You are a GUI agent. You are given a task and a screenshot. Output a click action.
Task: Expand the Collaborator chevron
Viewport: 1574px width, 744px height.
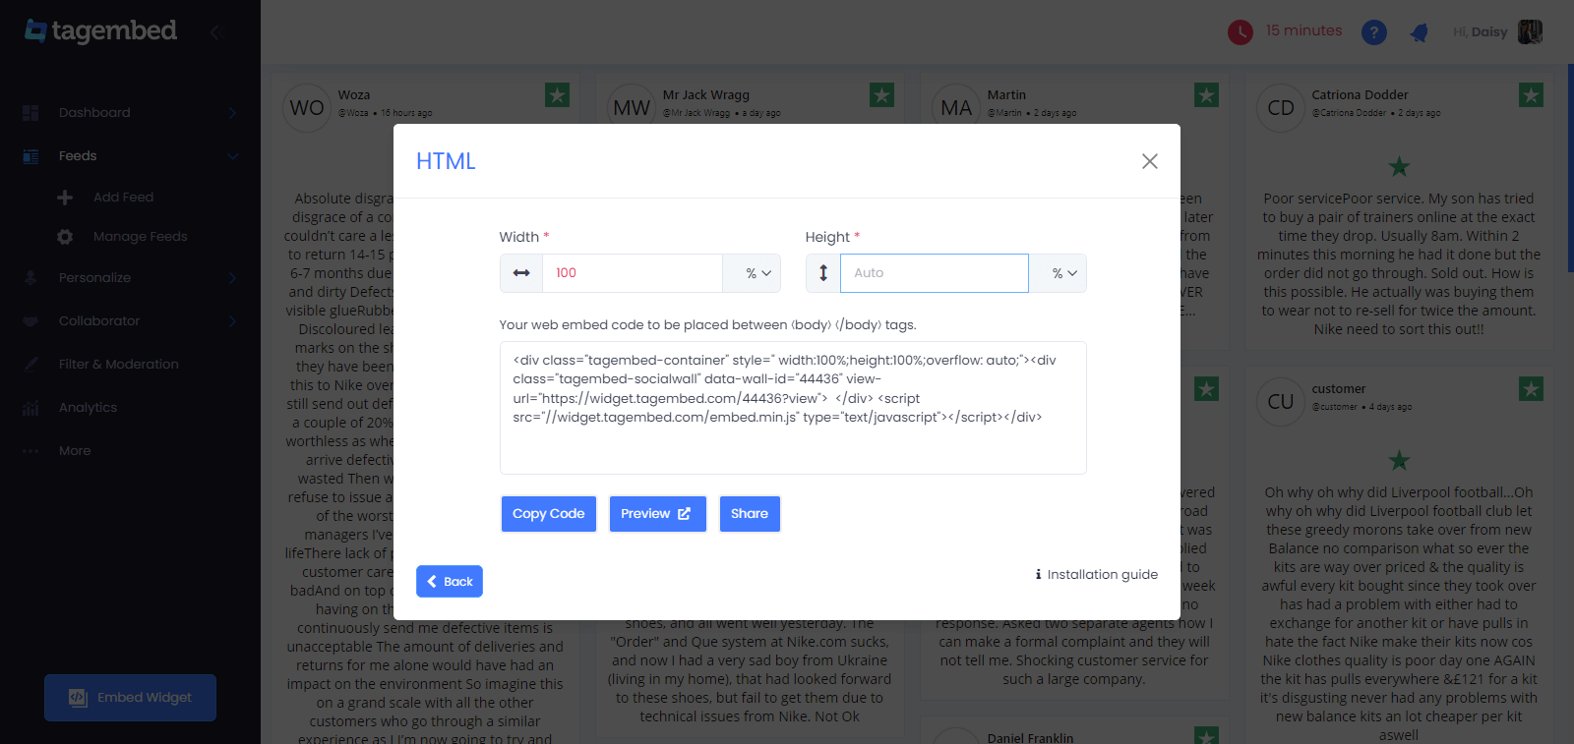point(233,321)
